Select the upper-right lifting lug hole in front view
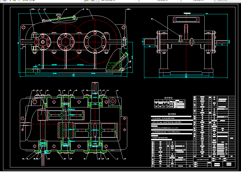 point(123,27)
